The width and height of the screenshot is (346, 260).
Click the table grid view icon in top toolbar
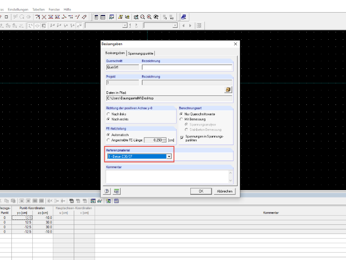tap(103, 17)
